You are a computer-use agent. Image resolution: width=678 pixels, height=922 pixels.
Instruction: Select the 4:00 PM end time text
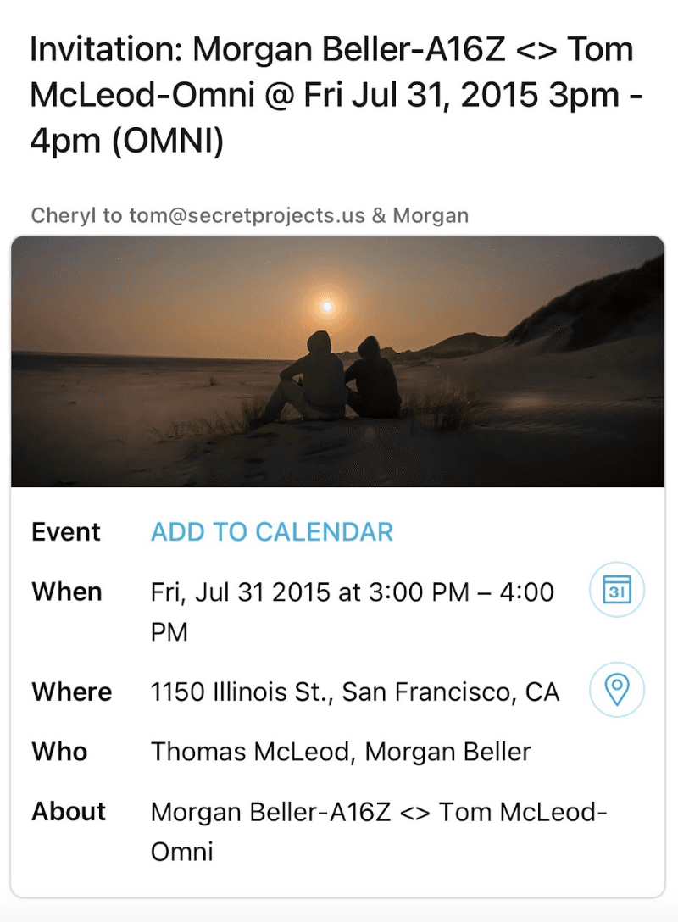click(x=525, y=592)
